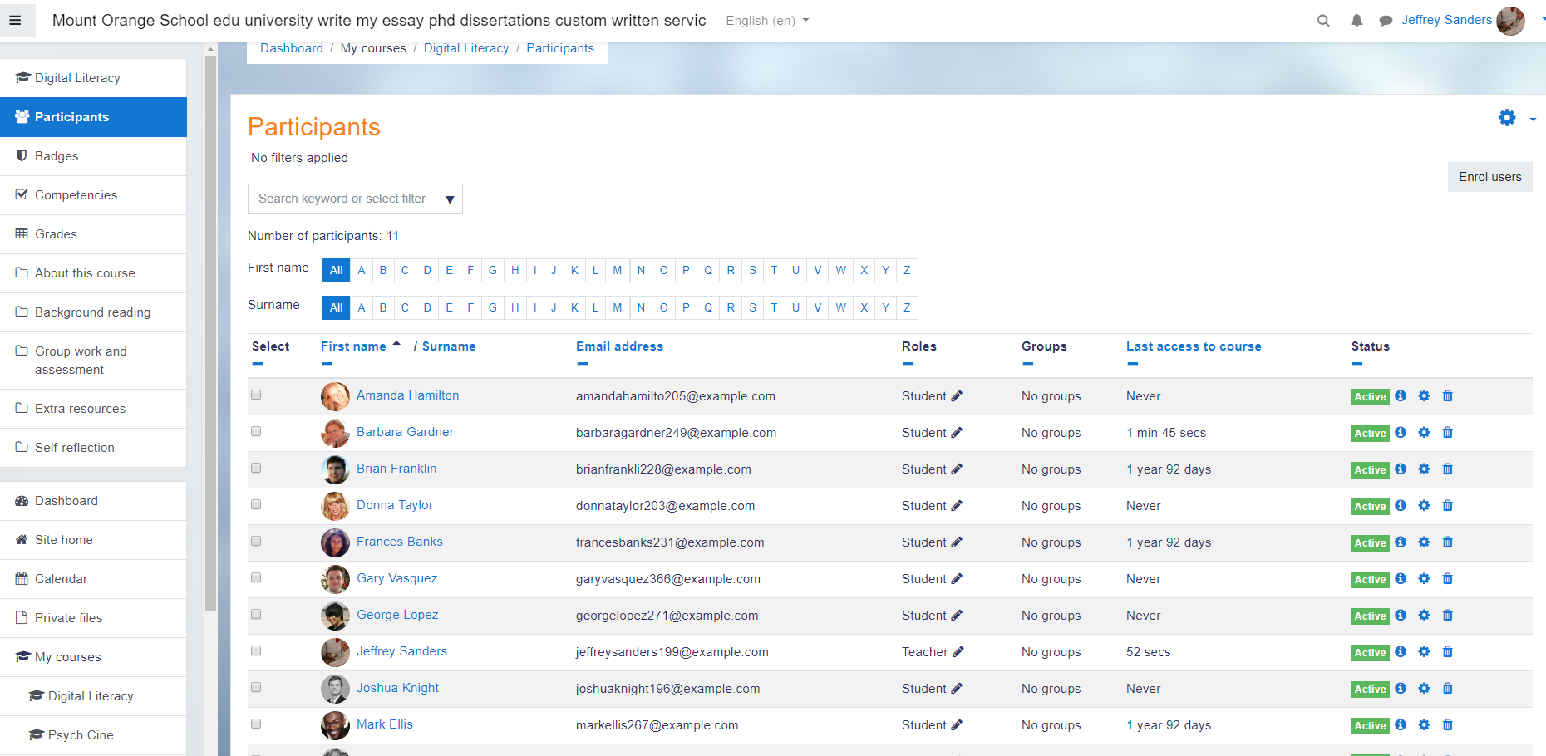
Task: Delete Barbara Gardner's enrolment with trash icon
Action: point(1447,433)
